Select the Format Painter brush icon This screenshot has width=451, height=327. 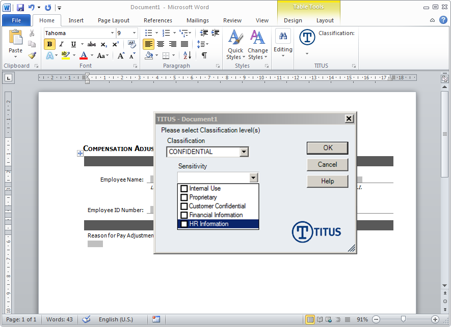coord(32,55)
